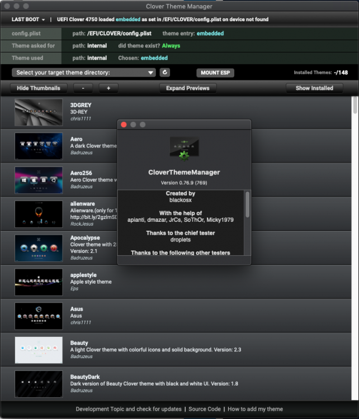Screen dimensions: 359x419
Task: Click Show Installed button
Action: coord(314,88)
